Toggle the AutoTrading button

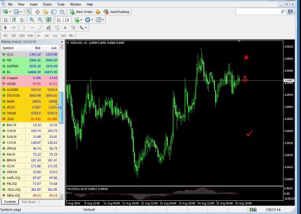pyautogui.click(x=117, y=12)
